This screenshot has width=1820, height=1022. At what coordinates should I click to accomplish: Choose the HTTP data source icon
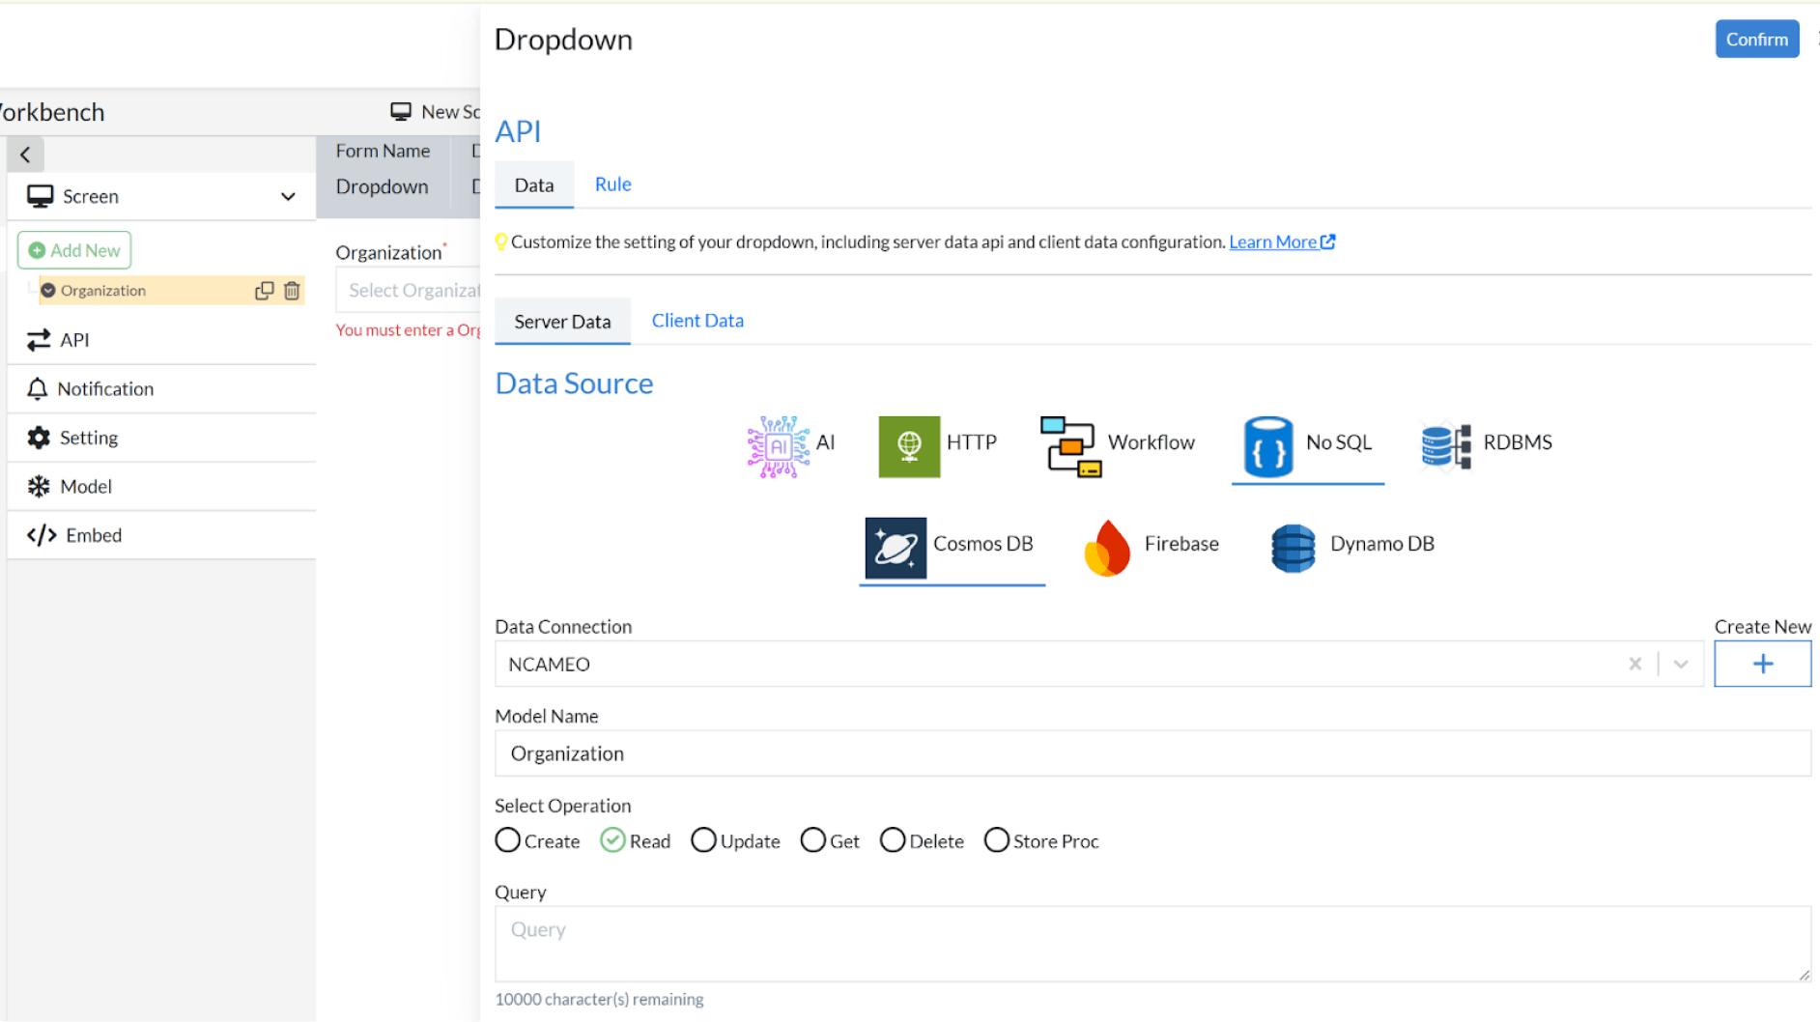pos(908,446)
